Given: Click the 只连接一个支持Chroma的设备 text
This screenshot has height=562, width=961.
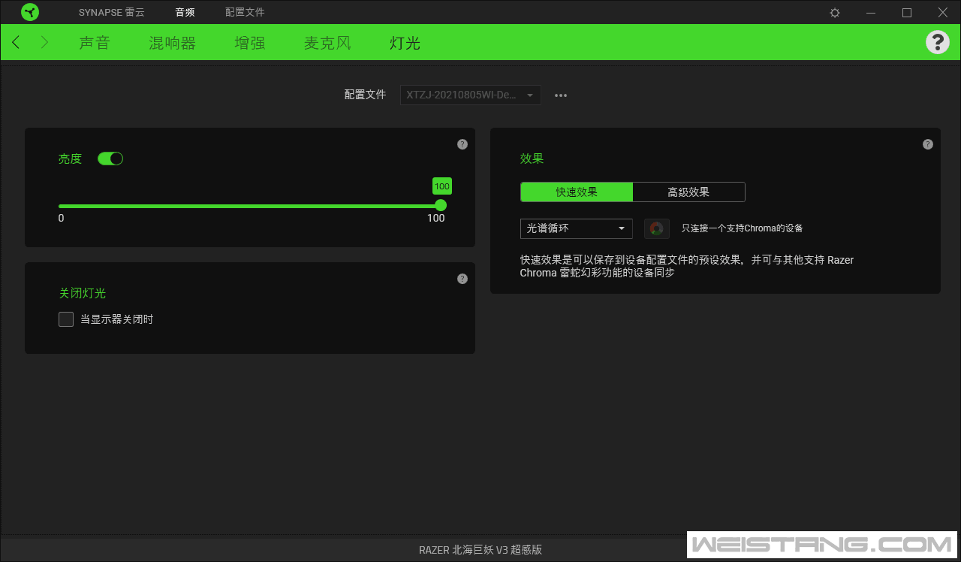Looking at the screenshot, I should 743,228.
